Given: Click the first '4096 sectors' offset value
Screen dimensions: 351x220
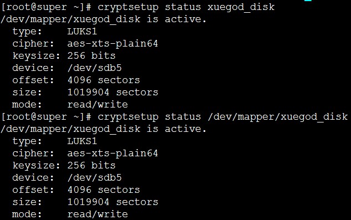Looking at the screenshot, I should coord(104,80).
